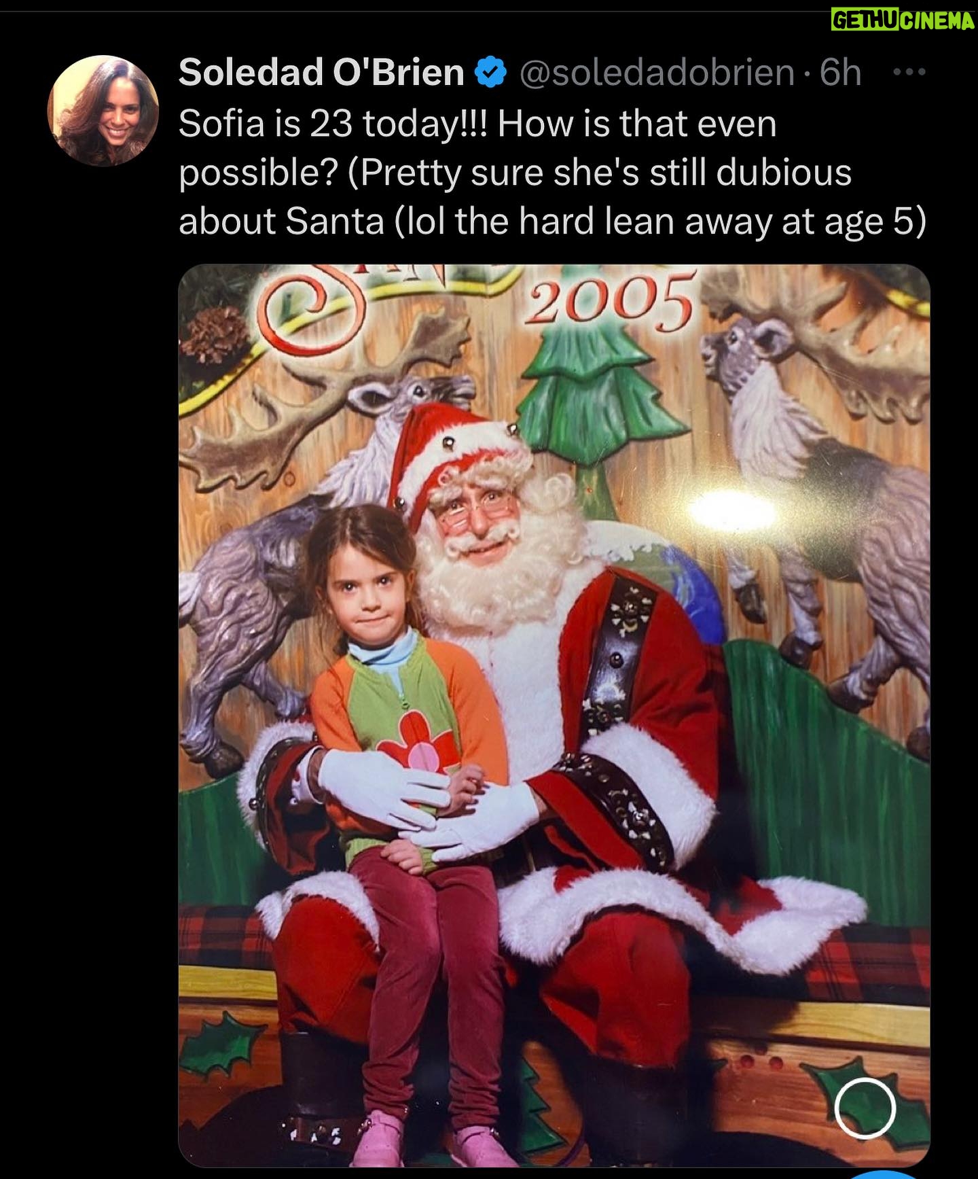Image resolution: width=978 pixels, height=1179 pixels.
Task: Tap the white circle icon on photo
Action: pos(865,1108)
